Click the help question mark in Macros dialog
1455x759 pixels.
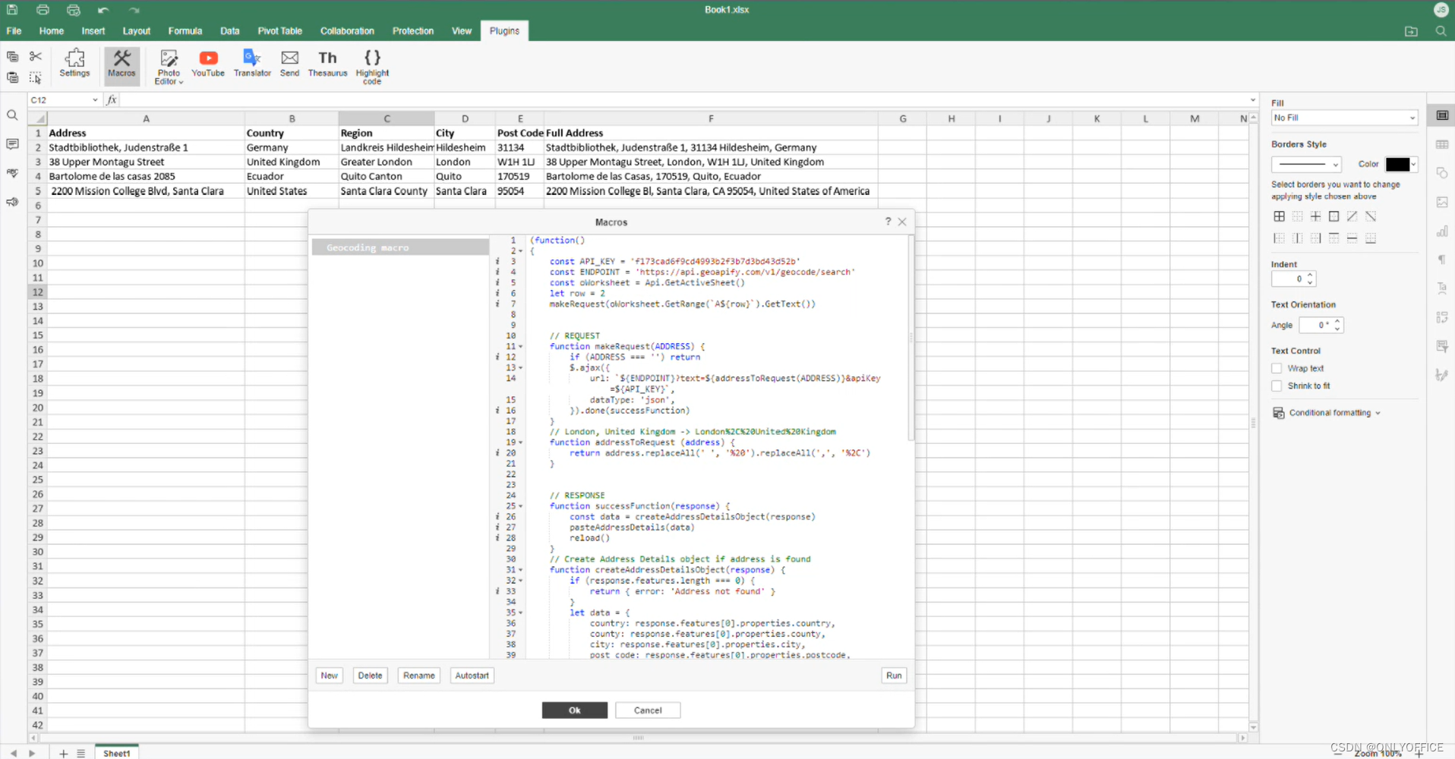pos(888,222)
